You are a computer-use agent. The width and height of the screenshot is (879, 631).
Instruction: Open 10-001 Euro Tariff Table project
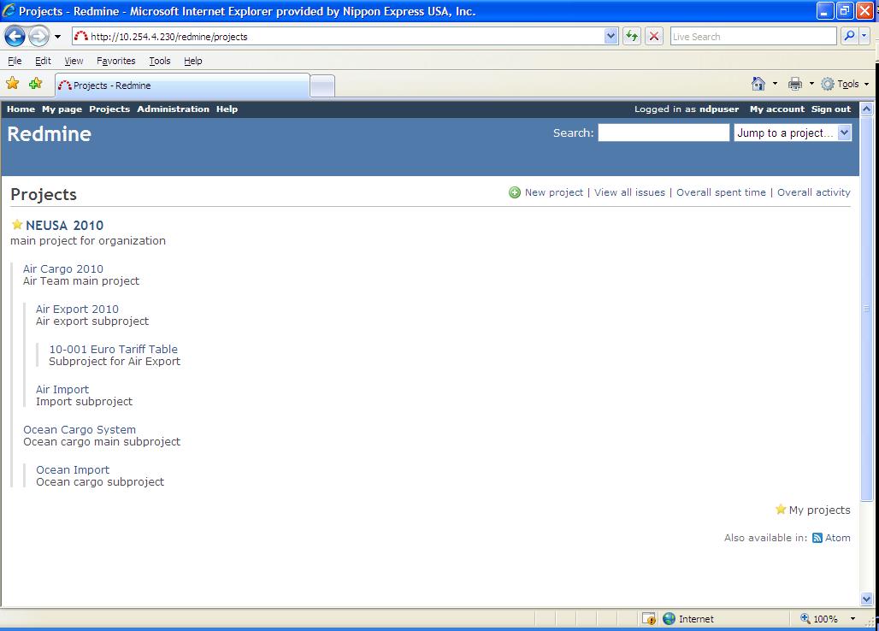(113, 349)
